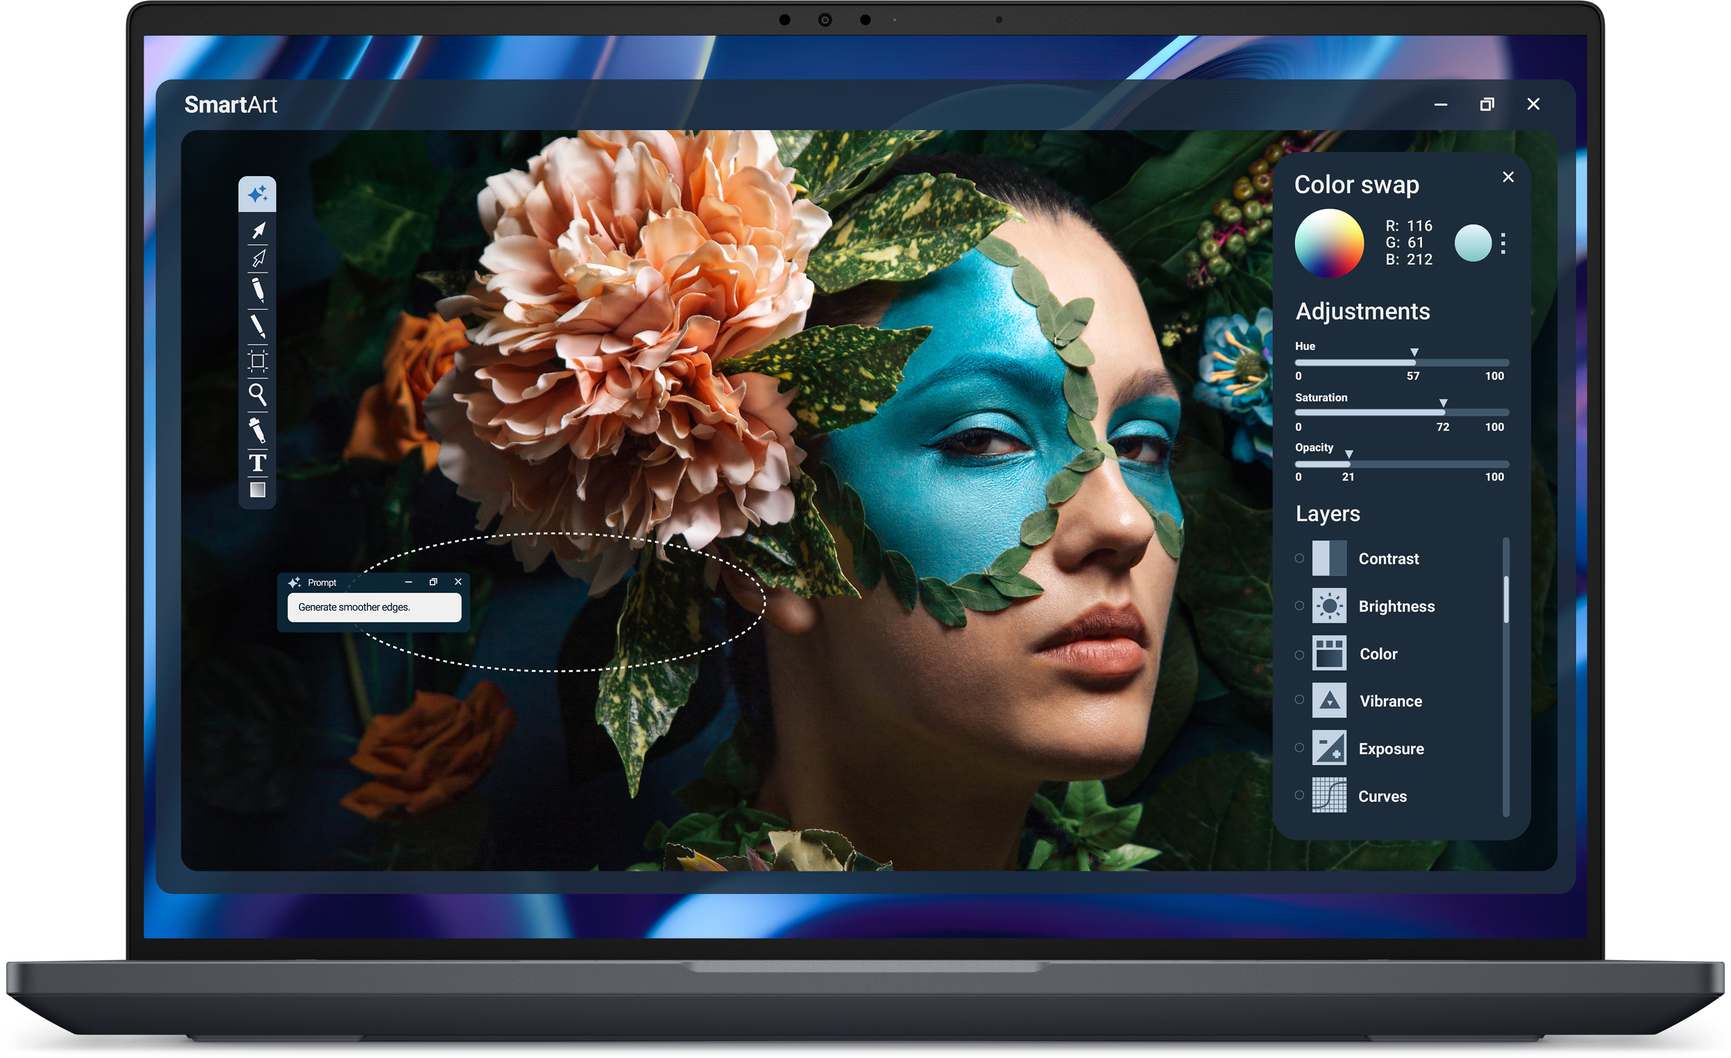Open the three-dot color options menu
1731x1058 pixels.
tap(1503, 243)
